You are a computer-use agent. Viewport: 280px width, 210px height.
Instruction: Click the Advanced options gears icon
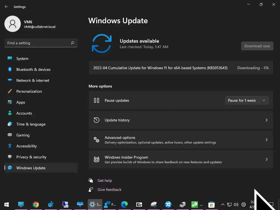[x=97, y=140]
